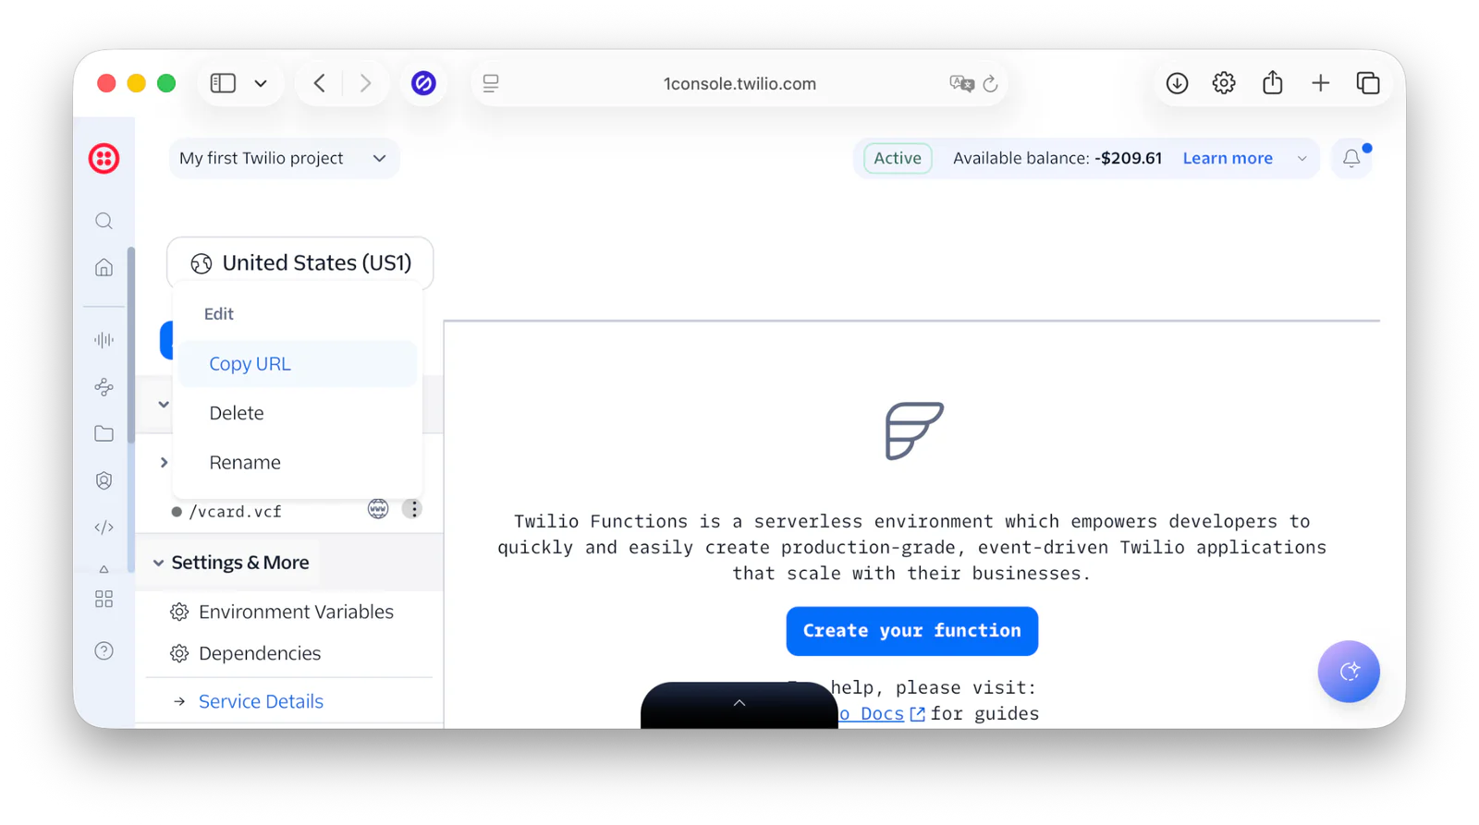Viewport: 1479px width, 825px height.
Task: Choose Copy URL from the context menu
Action: coord(299,364)
